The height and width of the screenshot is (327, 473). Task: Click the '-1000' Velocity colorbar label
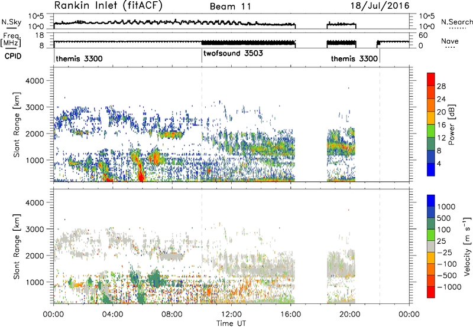[x=449, y=287]
